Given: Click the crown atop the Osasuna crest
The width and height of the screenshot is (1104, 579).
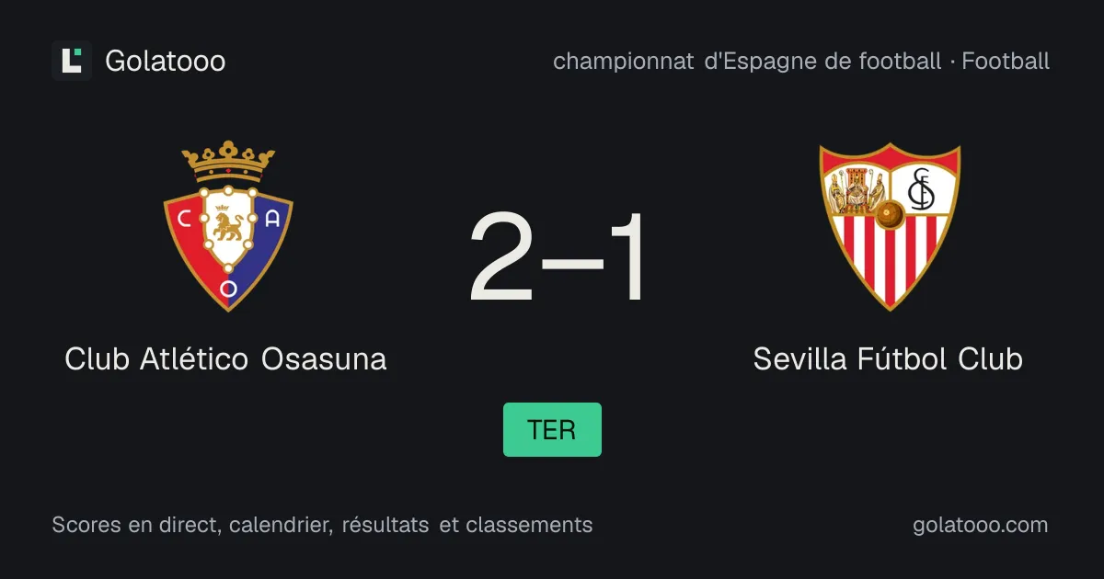Looking at the screenshot, I should [x=228, y=162].
